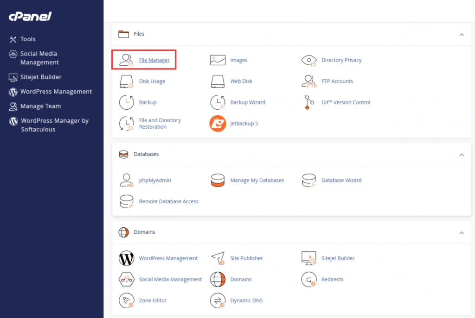Open WordPress Management in the sidebar
This screenshot has width=475, height=318.
(x=50, y=92)
